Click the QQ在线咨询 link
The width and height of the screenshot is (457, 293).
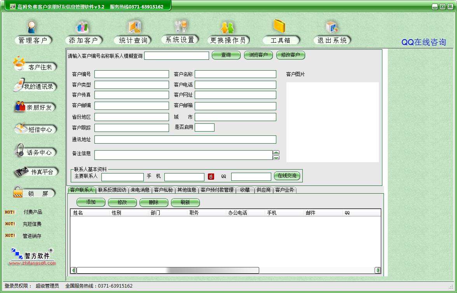[x=424, y=42]
